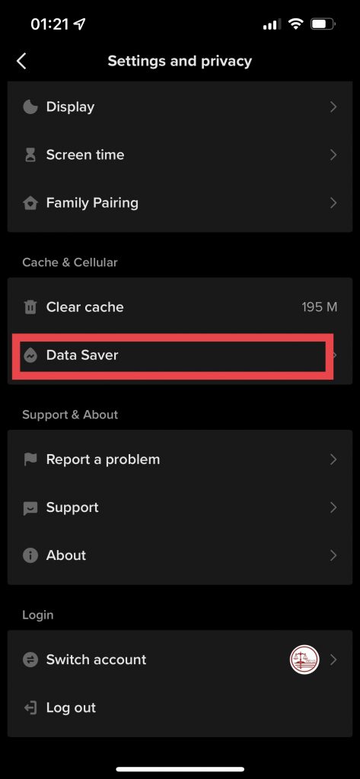Image resolution: width=360 pixels, height=779 pixels.
Task: Tap the Display moon icon
Action: (x=30, y=107)
